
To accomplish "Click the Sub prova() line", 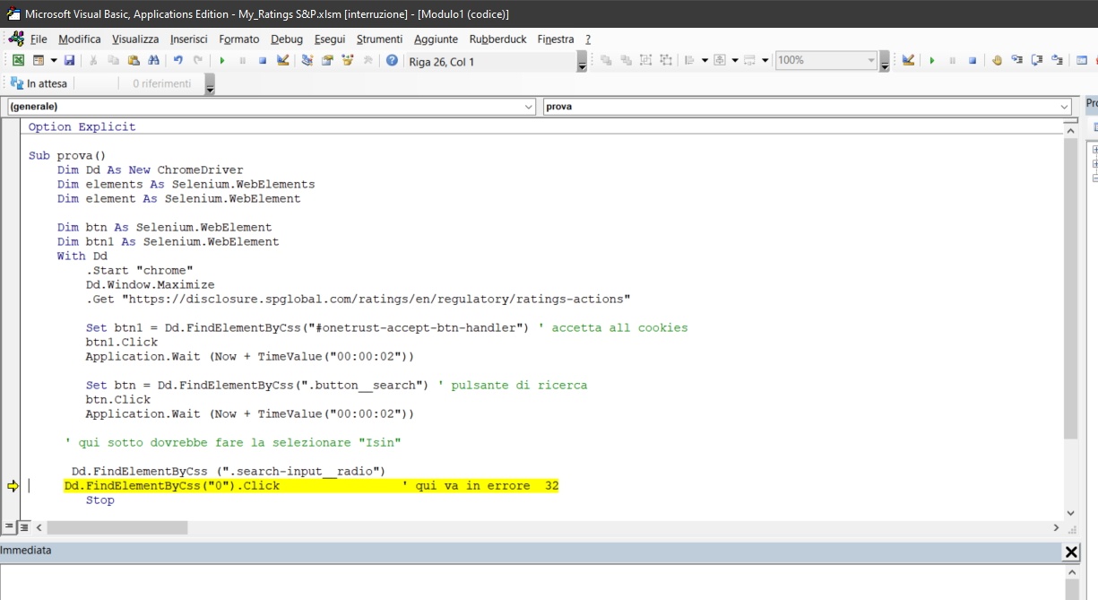I will 67,155.
